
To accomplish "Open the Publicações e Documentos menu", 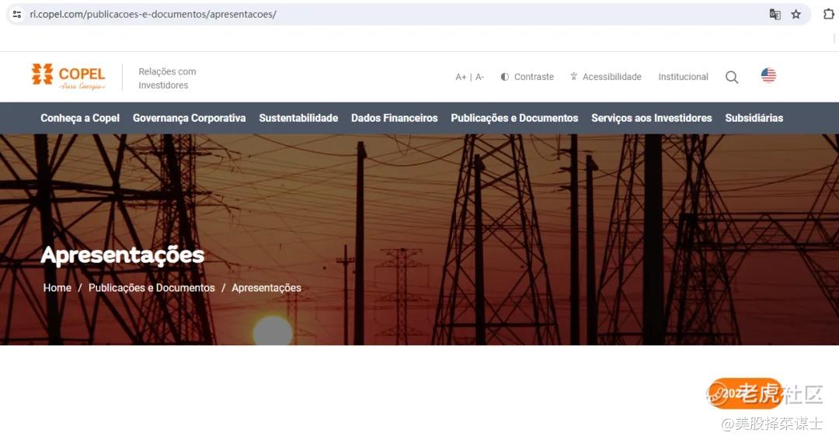I will click(515, 118).
